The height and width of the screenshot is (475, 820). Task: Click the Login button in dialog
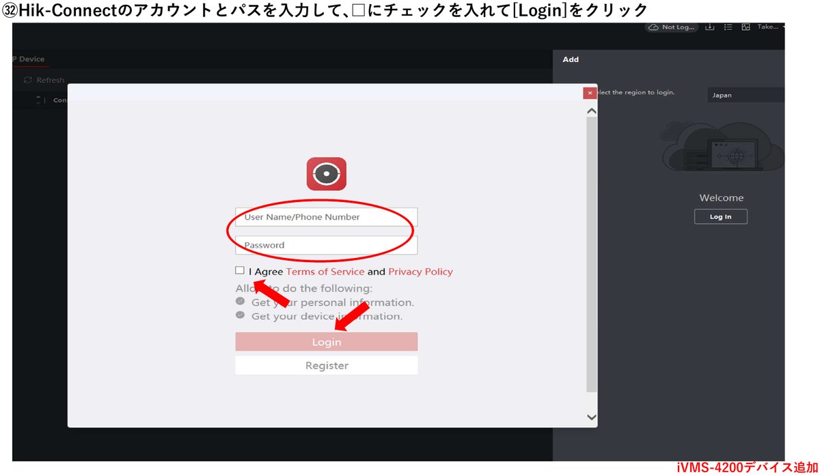click(x=327, y=341)
